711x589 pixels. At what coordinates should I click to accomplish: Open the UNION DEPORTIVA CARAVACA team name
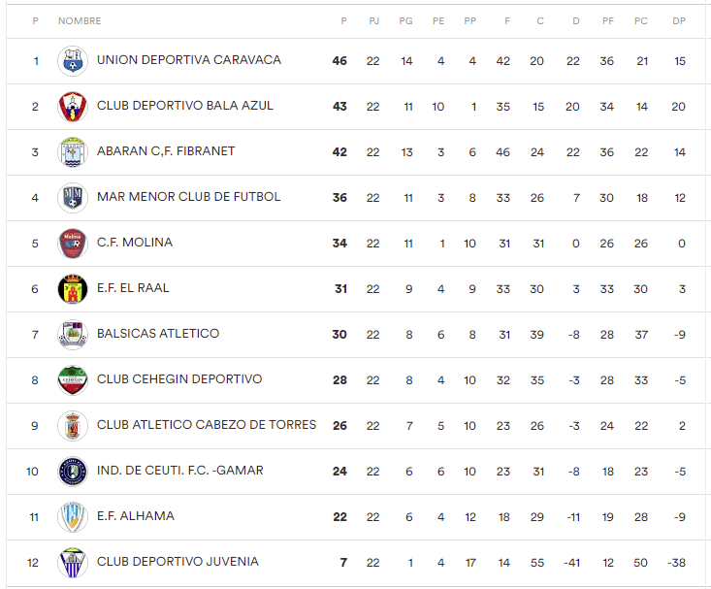point(189,60)
